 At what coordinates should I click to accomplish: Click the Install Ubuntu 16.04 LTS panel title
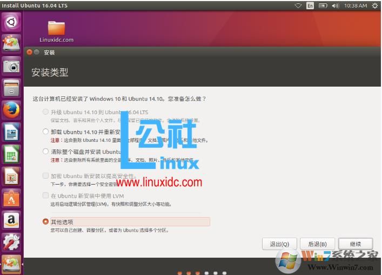click(x=35, y=5)
